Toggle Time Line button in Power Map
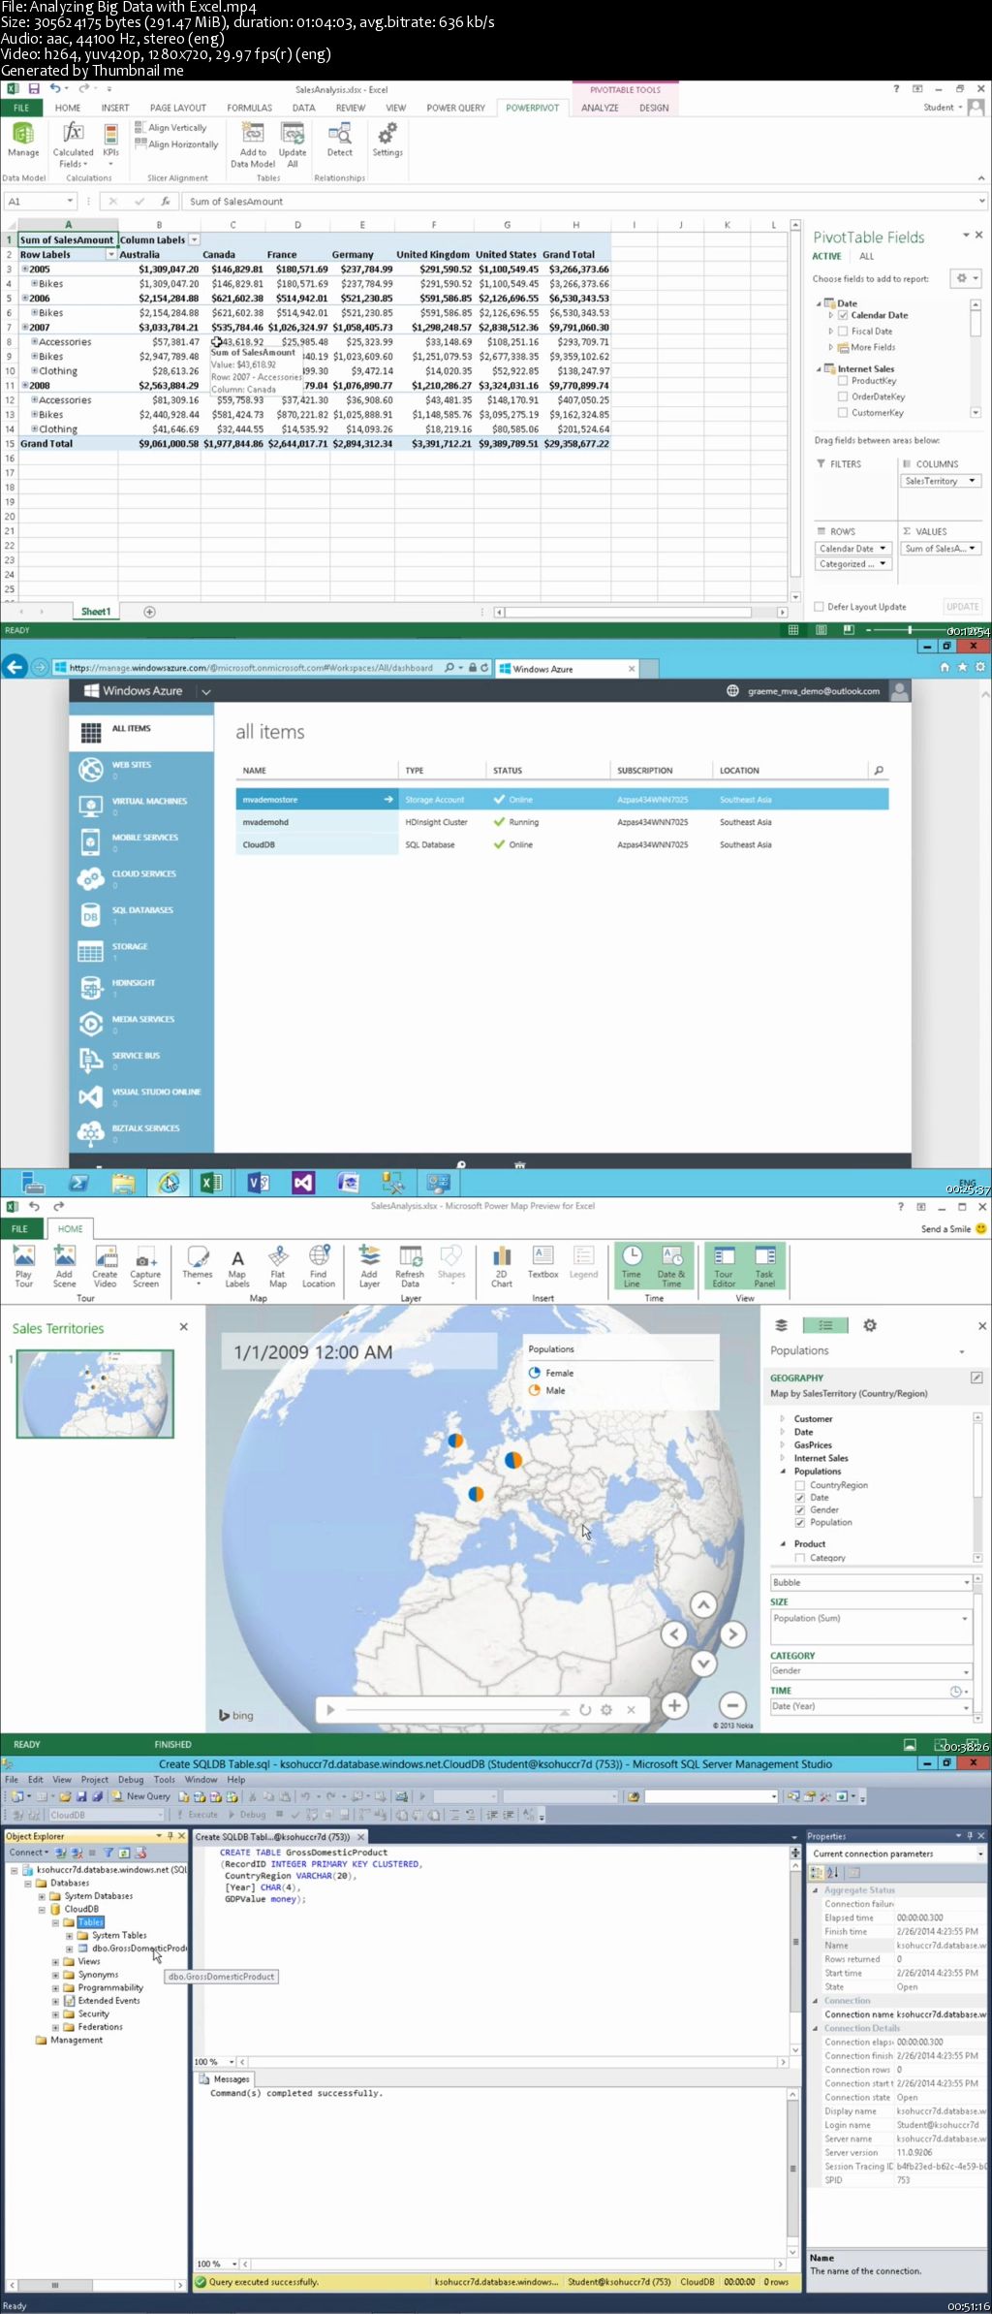Screen dimensions: 992x2314 coord(632,1266)
